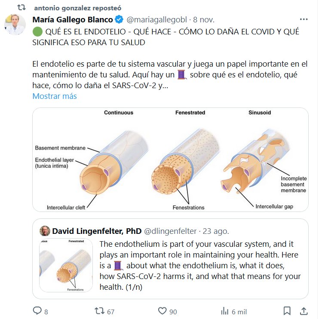Open María Gallego Blanco's profile avatar
The image size is (319, 319).
15,25
